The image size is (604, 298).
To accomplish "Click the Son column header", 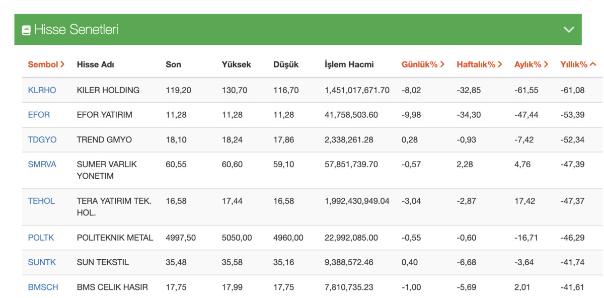I will click(x=173, y=64).
